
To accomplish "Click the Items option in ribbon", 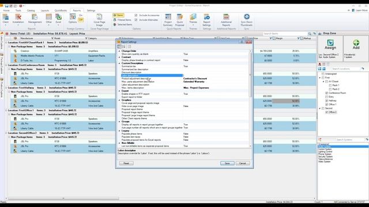I will tap(118, 16).
